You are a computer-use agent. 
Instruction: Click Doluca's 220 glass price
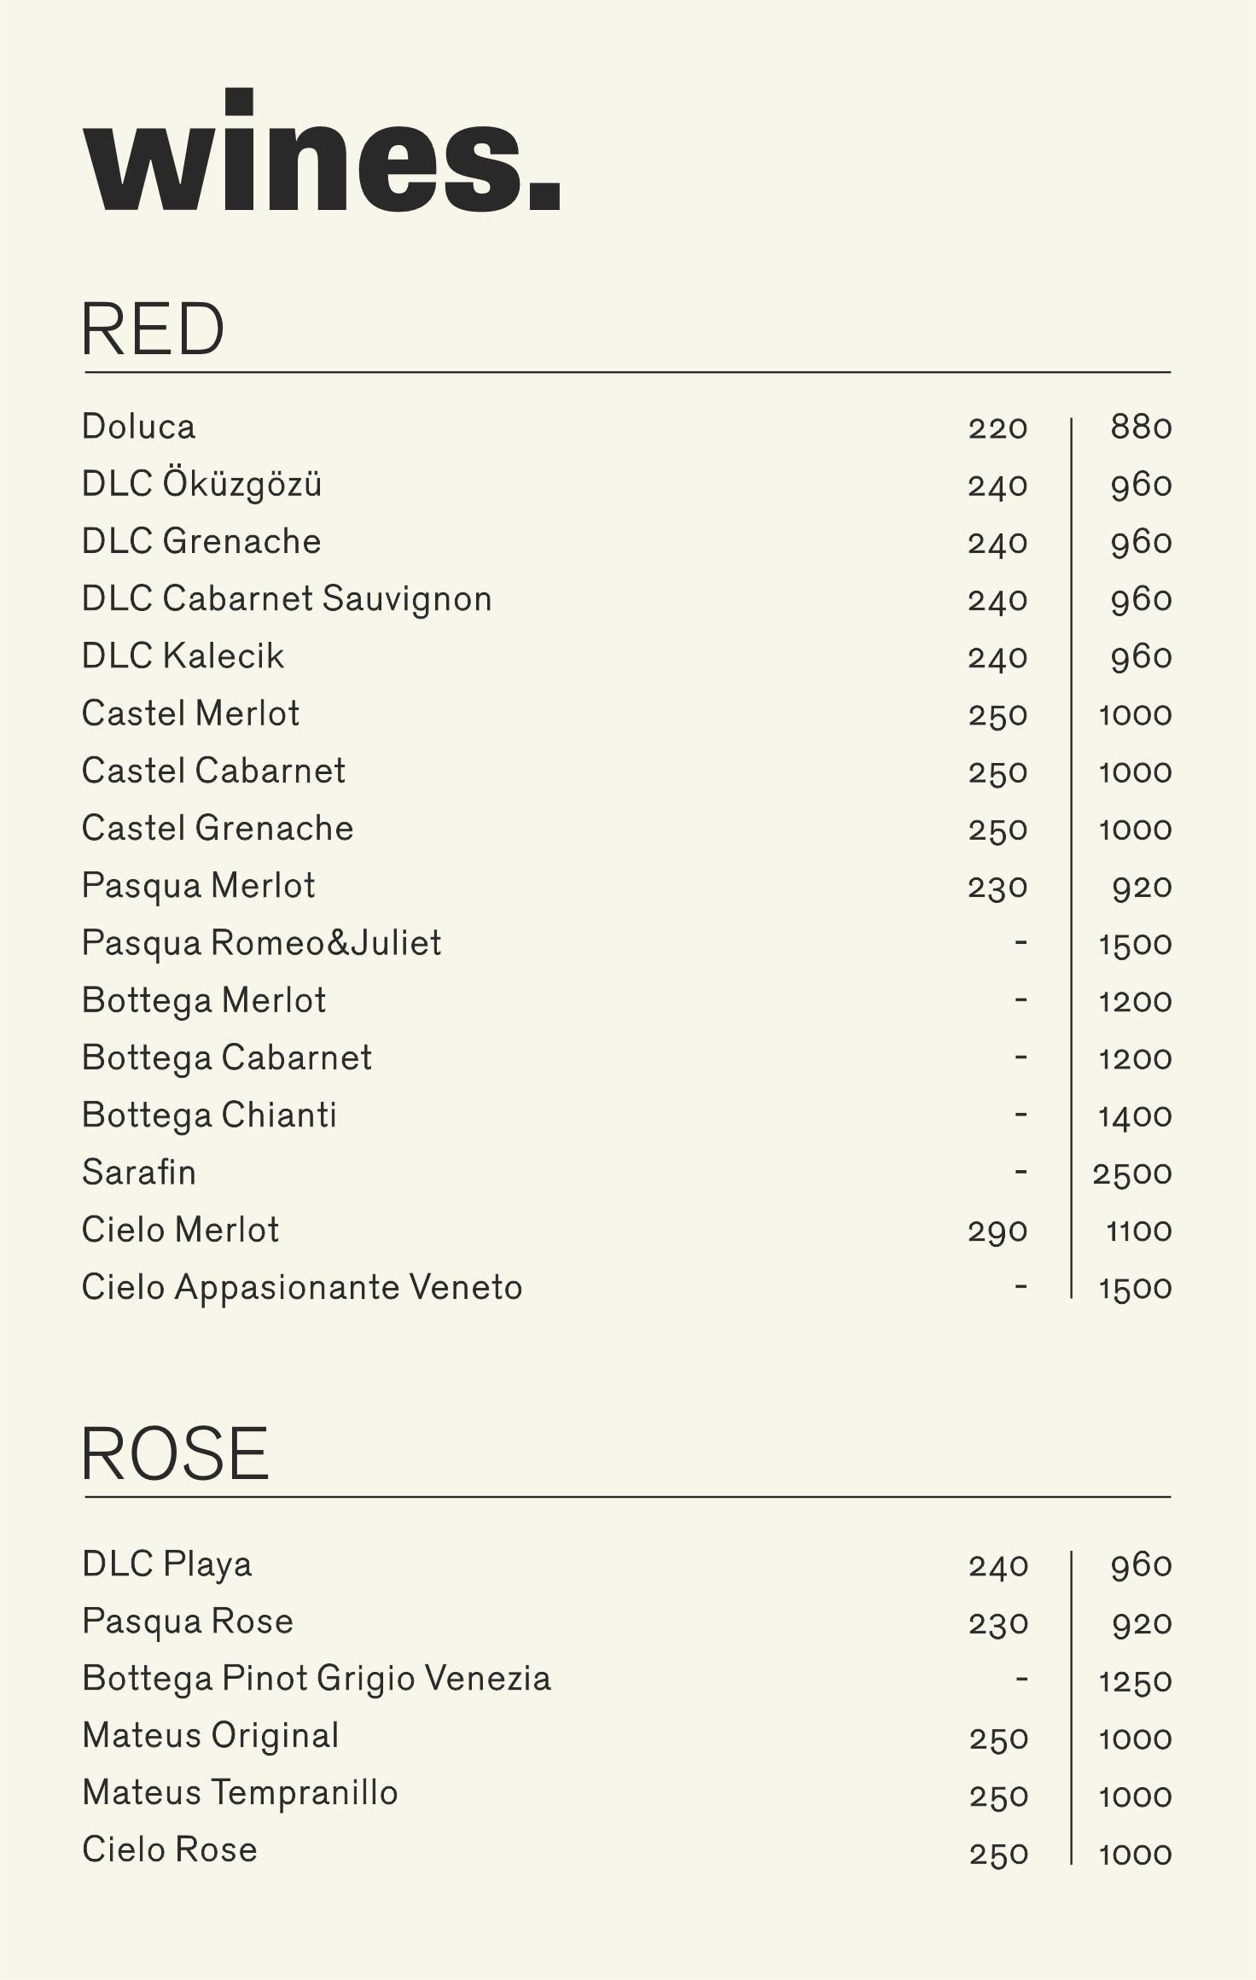pos(997,428)
